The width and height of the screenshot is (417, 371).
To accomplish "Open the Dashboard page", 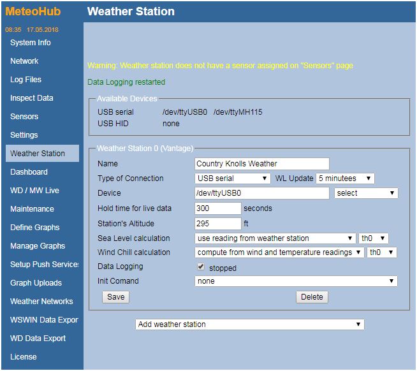I will [x=29, y=172].
